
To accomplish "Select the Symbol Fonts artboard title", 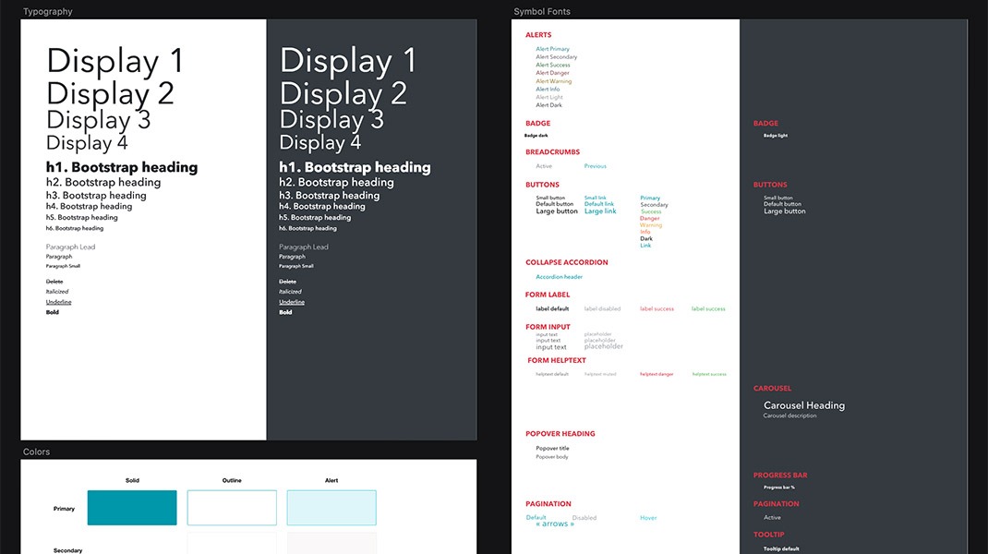I will [x=542, y=12].
